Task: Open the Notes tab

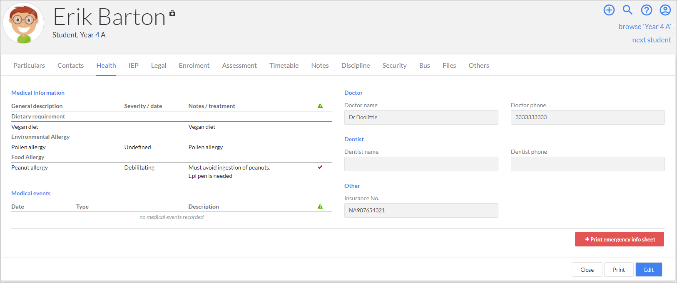Action: tap(320, 65)
